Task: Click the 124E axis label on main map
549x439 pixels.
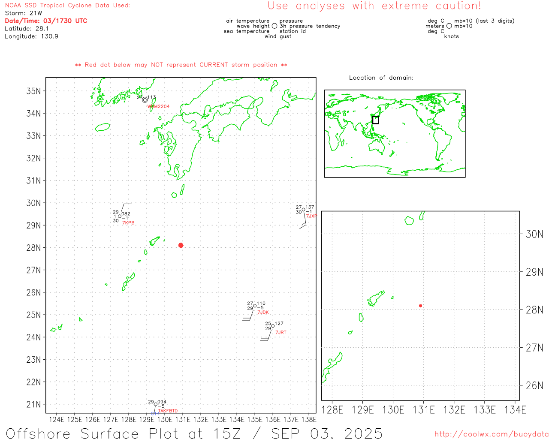Action: click(57, 419)
